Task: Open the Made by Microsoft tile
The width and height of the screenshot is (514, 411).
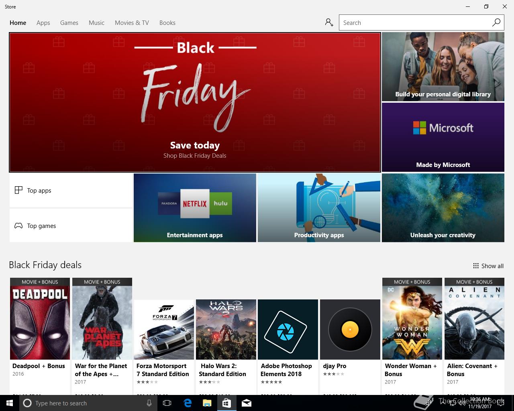Action: pos(443,137)
